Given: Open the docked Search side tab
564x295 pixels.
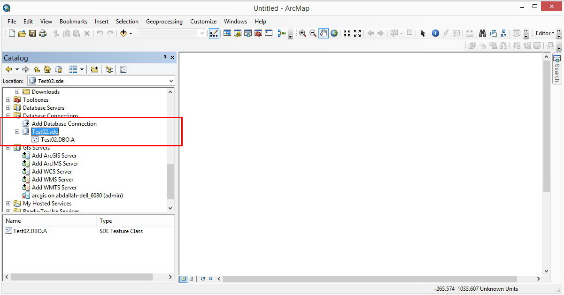Looking at the screenshot, I should coord(557,69).
